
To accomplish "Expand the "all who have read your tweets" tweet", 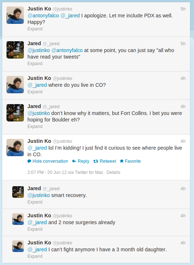I will click(x=35, y=64).
